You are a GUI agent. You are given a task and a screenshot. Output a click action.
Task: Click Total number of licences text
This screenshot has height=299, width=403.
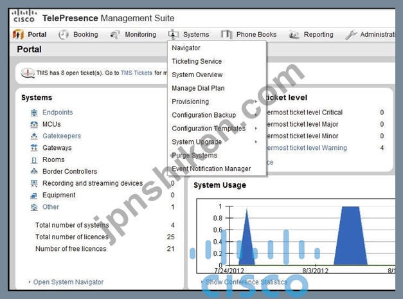point(72,237)
